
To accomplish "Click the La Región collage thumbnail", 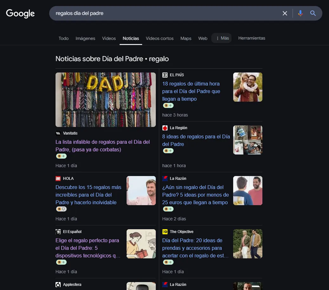I will [x=247, y=140].
